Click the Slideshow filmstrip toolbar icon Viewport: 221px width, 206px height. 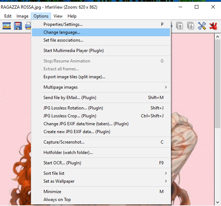coord(6,26)
